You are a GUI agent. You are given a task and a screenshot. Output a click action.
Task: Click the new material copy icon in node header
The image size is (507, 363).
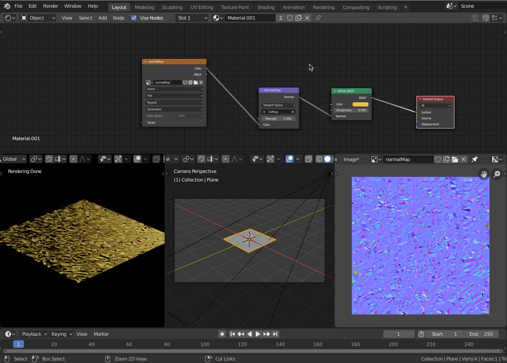298,18
